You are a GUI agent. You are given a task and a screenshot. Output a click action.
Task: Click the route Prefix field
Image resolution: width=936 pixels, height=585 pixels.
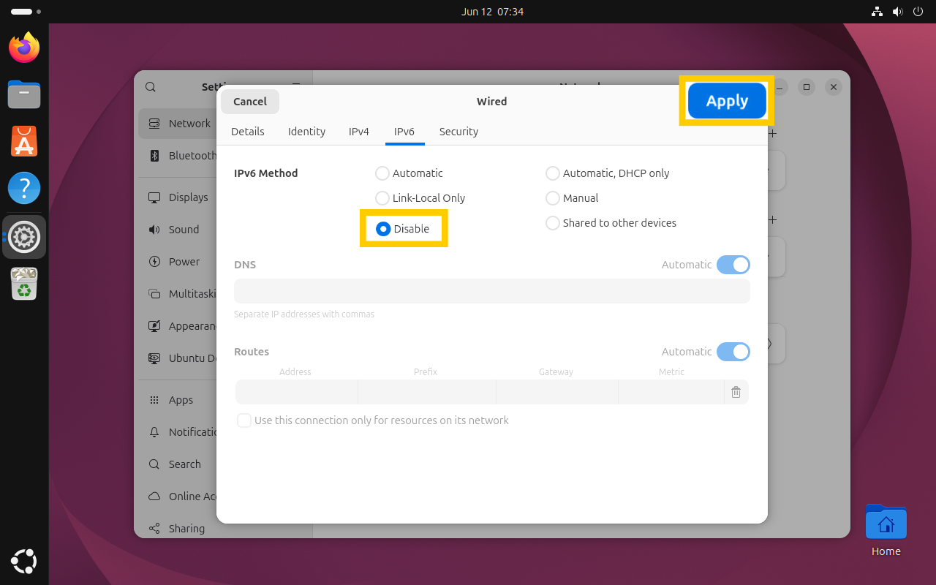(426, 392)
